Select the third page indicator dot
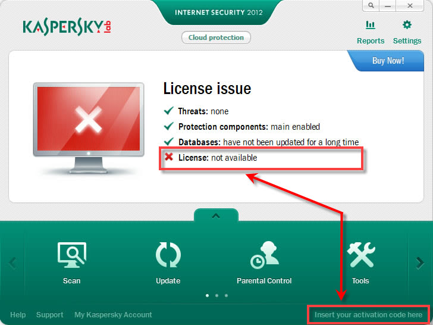This screenshot has height=325, width=433. click(x=226, y=296)
